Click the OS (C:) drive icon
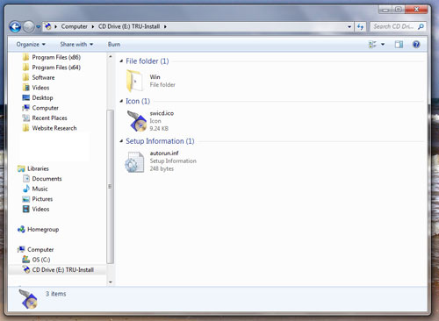This screenshot has width=439, height=321. [26, 260]
